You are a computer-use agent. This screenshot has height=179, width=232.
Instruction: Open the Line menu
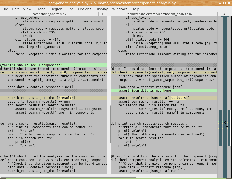click(70, 9)
